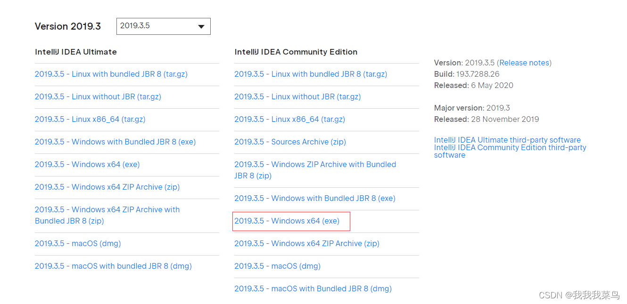Click the Major version: 2019.3 text
Screen dimensions: 627x304
click(472, 108)
